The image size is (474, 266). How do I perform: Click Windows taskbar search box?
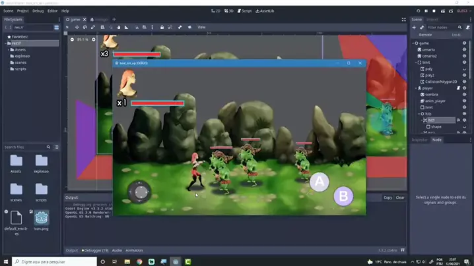point(54,261)
